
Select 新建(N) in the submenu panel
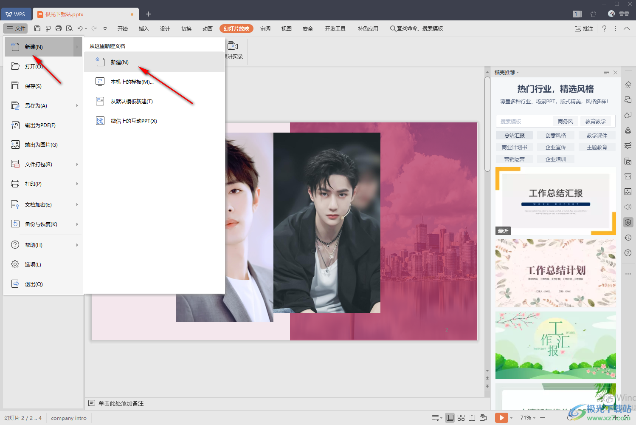coord(154,62)
